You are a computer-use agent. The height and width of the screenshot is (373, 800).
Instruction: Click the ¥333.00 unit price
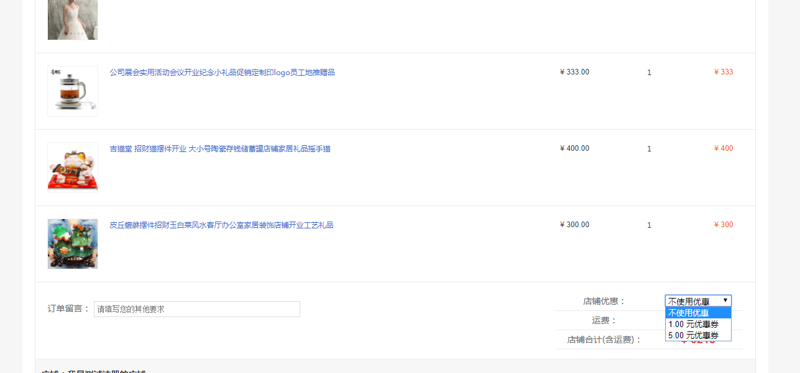pos(574,72)
